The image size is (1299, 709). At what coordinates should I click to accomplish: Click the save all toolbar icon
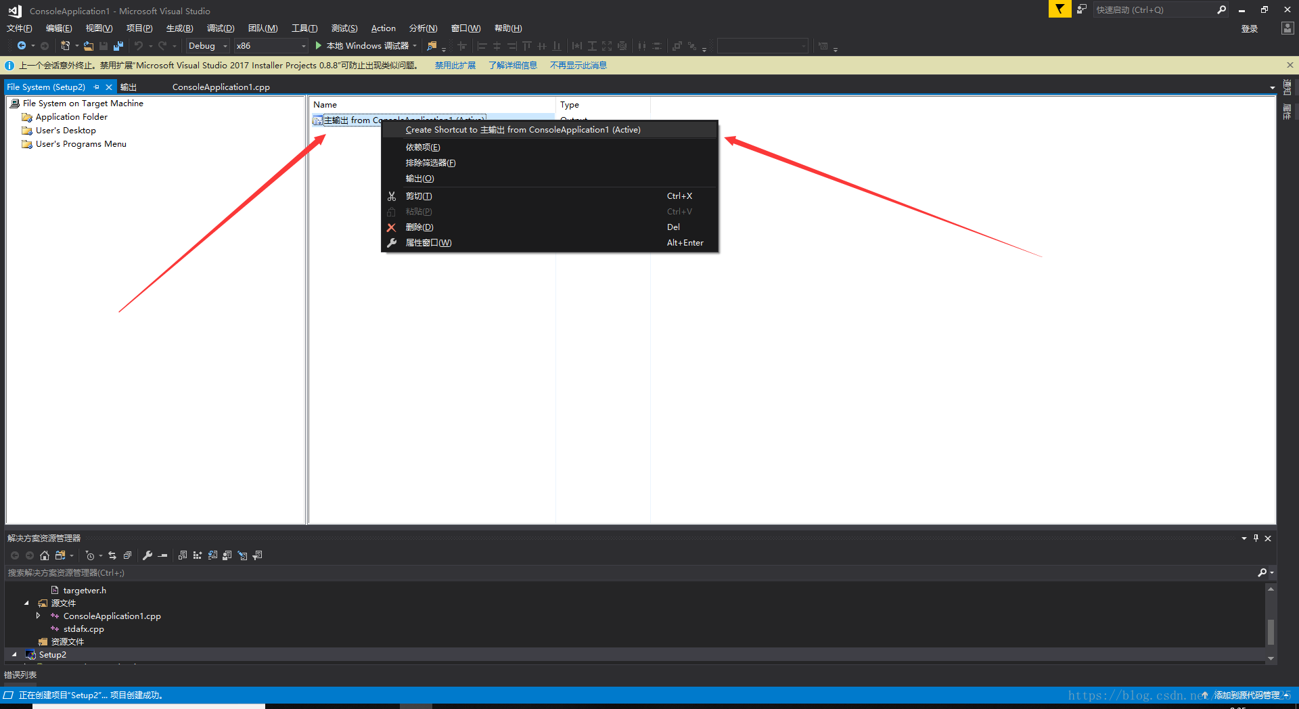click(118, 46)
